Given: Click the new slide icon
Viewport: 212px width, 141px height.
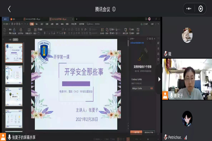Looking at the screenshot, I should (29, 30).
